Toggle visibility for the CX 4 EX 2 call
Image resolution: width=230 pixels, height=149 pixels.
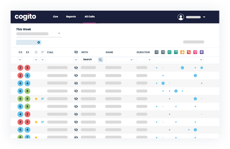click(x=76, y=114)
